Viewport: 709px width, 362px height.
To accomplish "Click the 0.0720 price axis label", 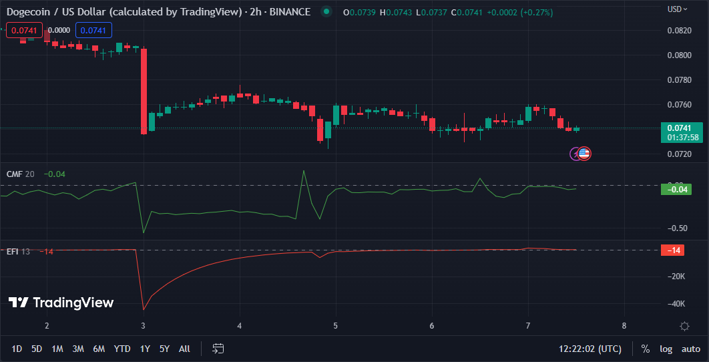I will (678, 154).
